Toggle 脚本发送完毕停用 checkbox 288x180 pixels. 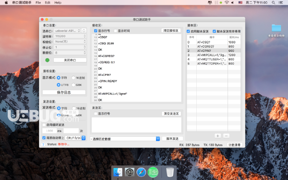tap(214, 31)
